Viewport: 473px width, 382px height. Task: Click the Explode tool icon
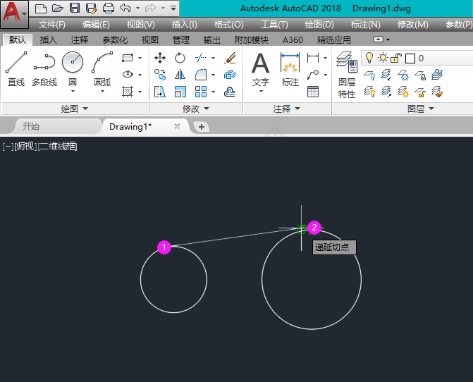click(230, 75)
